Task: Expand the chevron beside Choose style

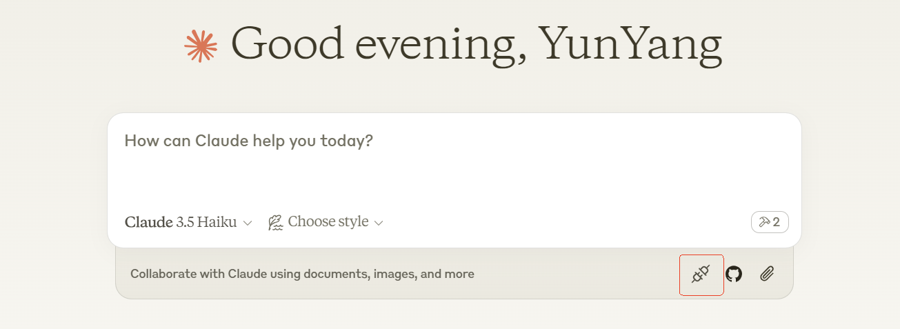Action: (378, 223)
